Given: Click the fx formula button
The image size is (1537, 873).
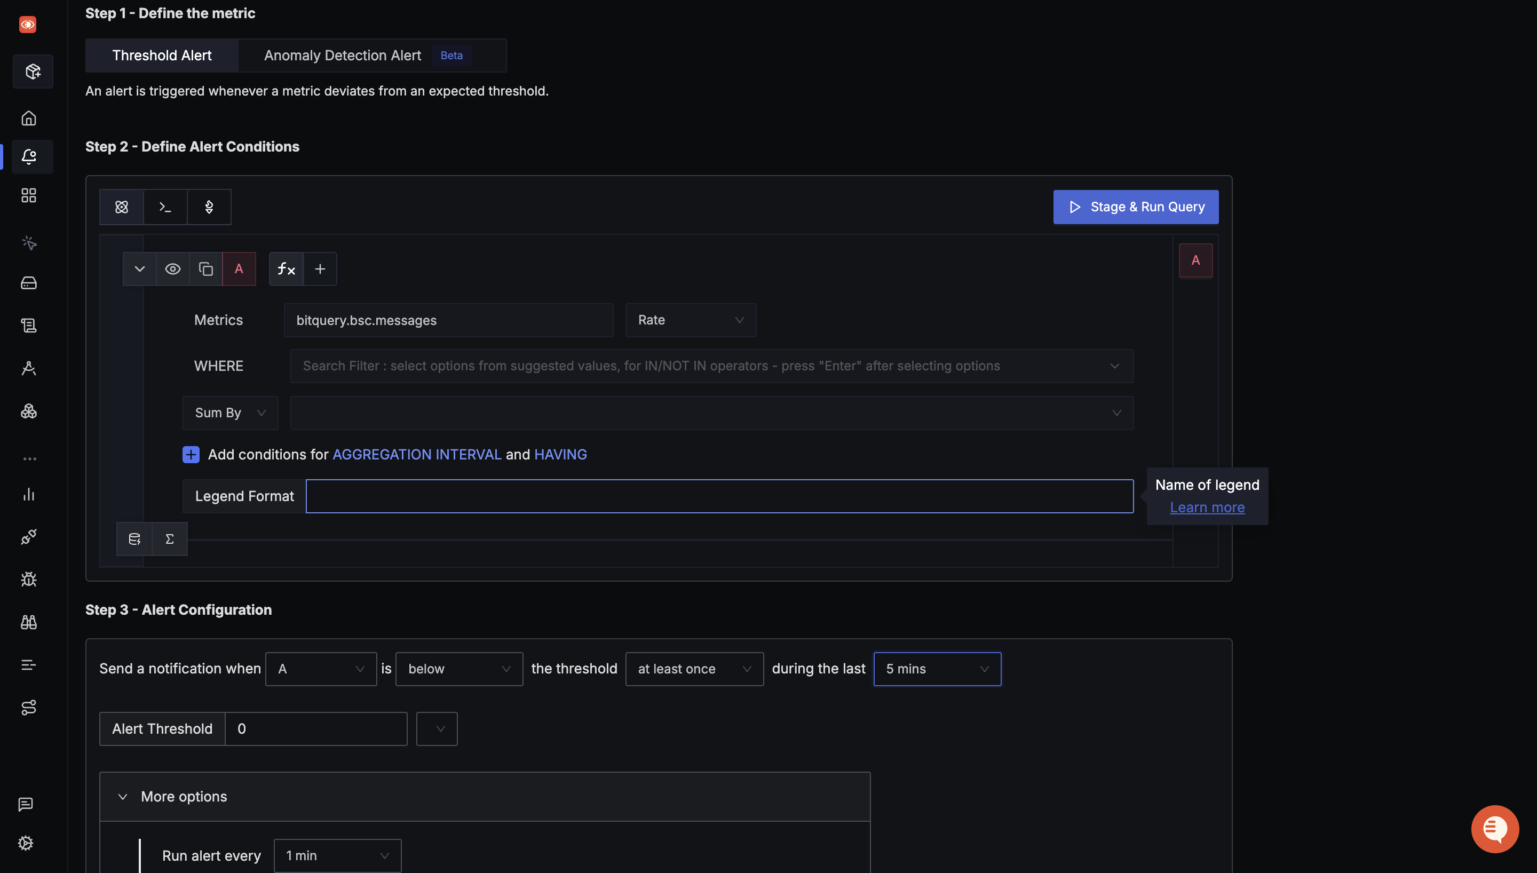Looking at the screenshot, I should pos(286,269).
